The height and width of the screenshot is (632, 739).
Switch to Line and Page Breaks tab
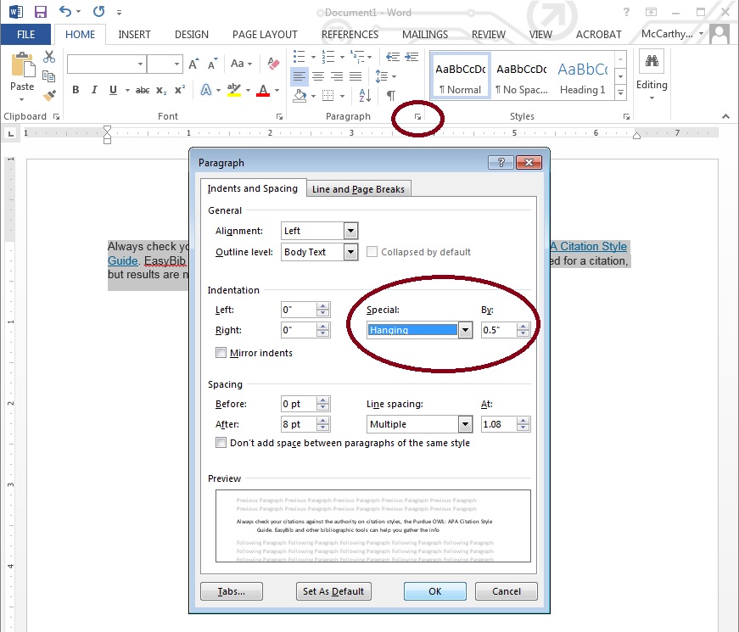tap(358, 189)
